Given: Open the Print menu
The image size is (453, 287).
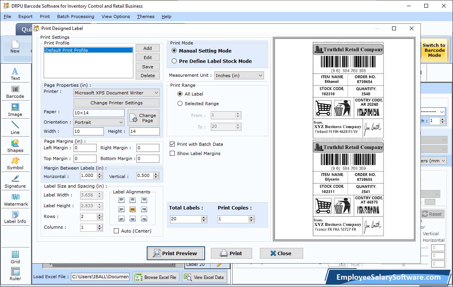Looking at the screenshot, I should coord(45,16).
